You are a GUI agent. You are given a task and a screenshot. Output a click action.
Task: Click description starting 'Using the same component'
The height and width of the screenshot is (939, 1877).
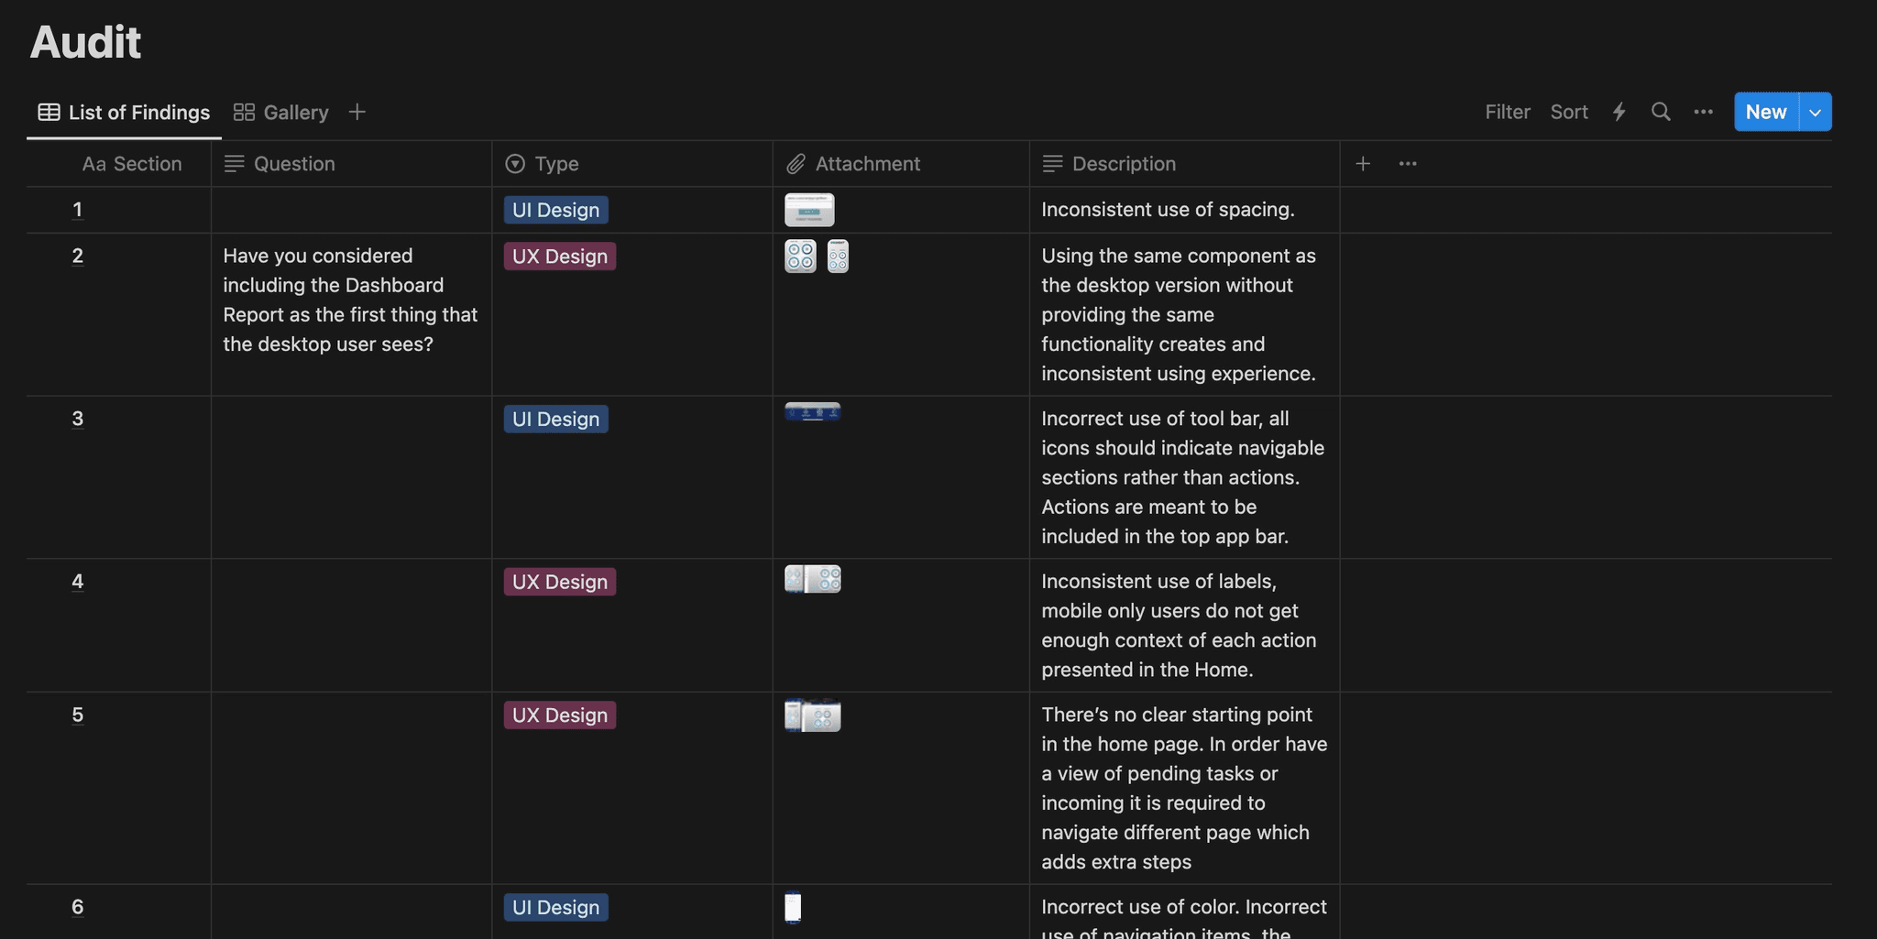point(1184,314)
